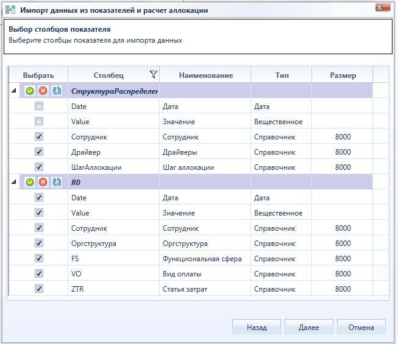The width and height of the screenshot is (398, 344).
Task: Click the Шаг аллокации name cell
Action: 205,167
